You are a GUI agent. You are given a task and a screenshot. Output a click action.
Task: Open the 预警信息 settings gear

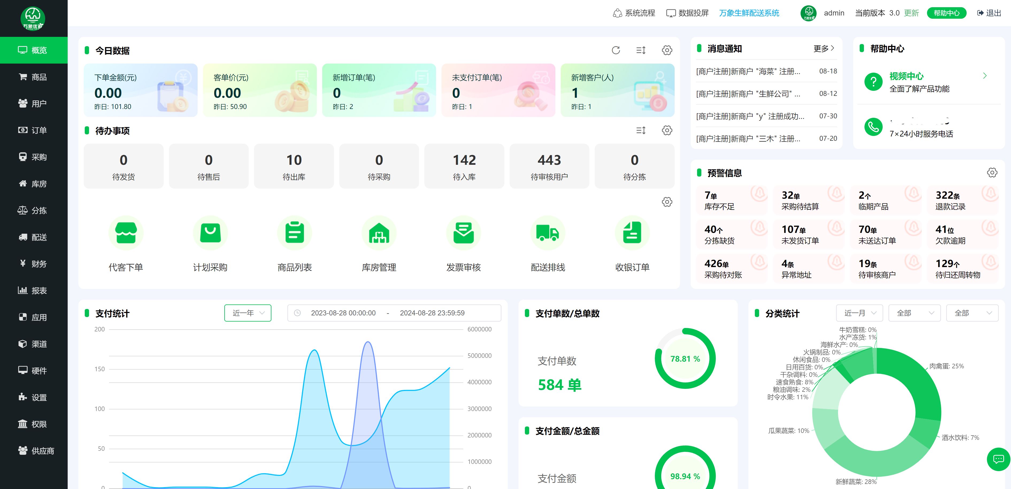pyautogui.click(x=993, y=172)
